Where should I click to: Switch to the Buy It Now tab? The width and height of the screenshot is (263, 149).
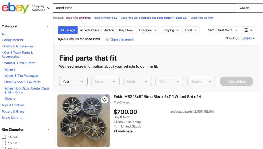click(x=126, y=30)
